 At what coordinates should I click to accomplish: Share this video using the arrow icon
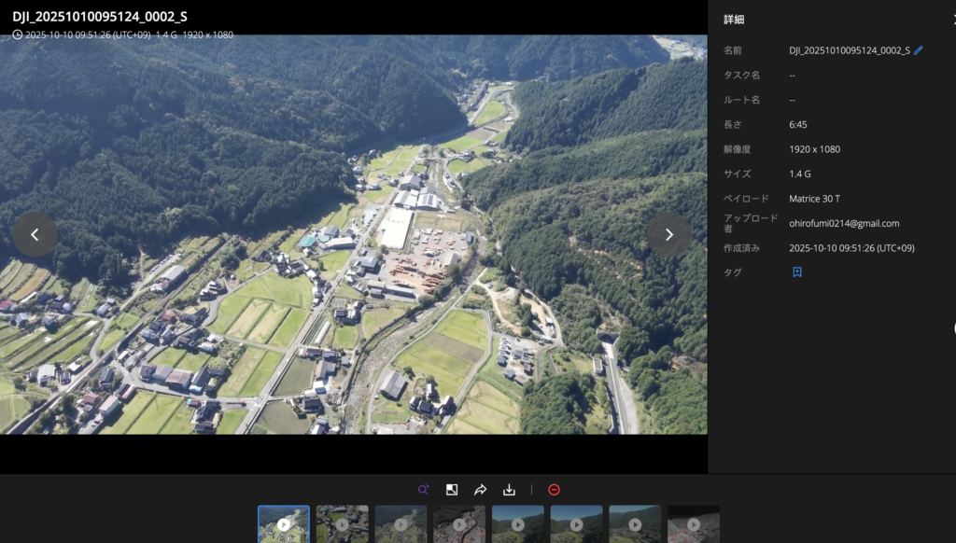pos(481,490)
